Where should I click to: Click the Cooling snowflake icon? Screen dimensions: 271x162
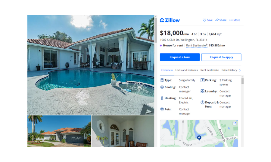click(x=162, y=87)
